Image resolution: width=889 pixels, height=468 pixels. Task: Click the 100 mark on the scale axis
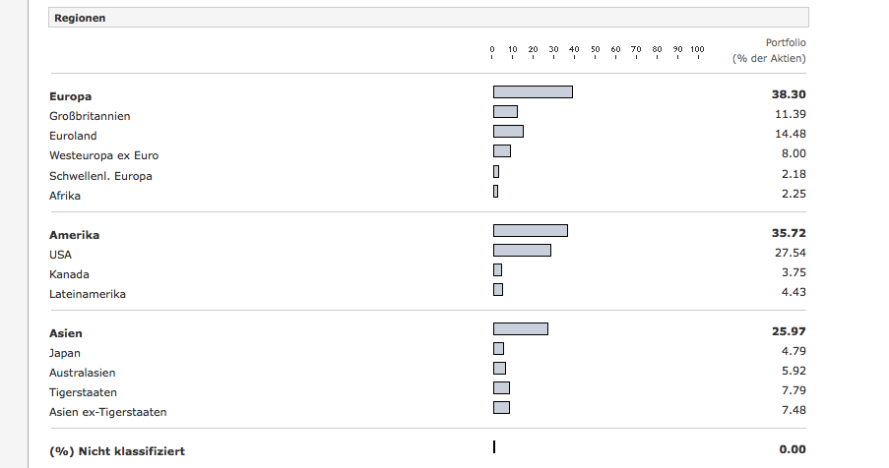[696, 49]
